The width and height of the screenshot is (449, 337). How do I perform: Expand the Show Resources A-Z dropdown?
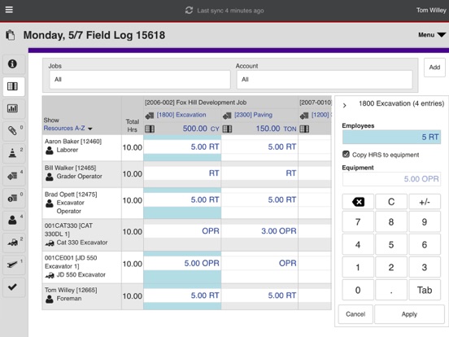(x=68, y=129)
